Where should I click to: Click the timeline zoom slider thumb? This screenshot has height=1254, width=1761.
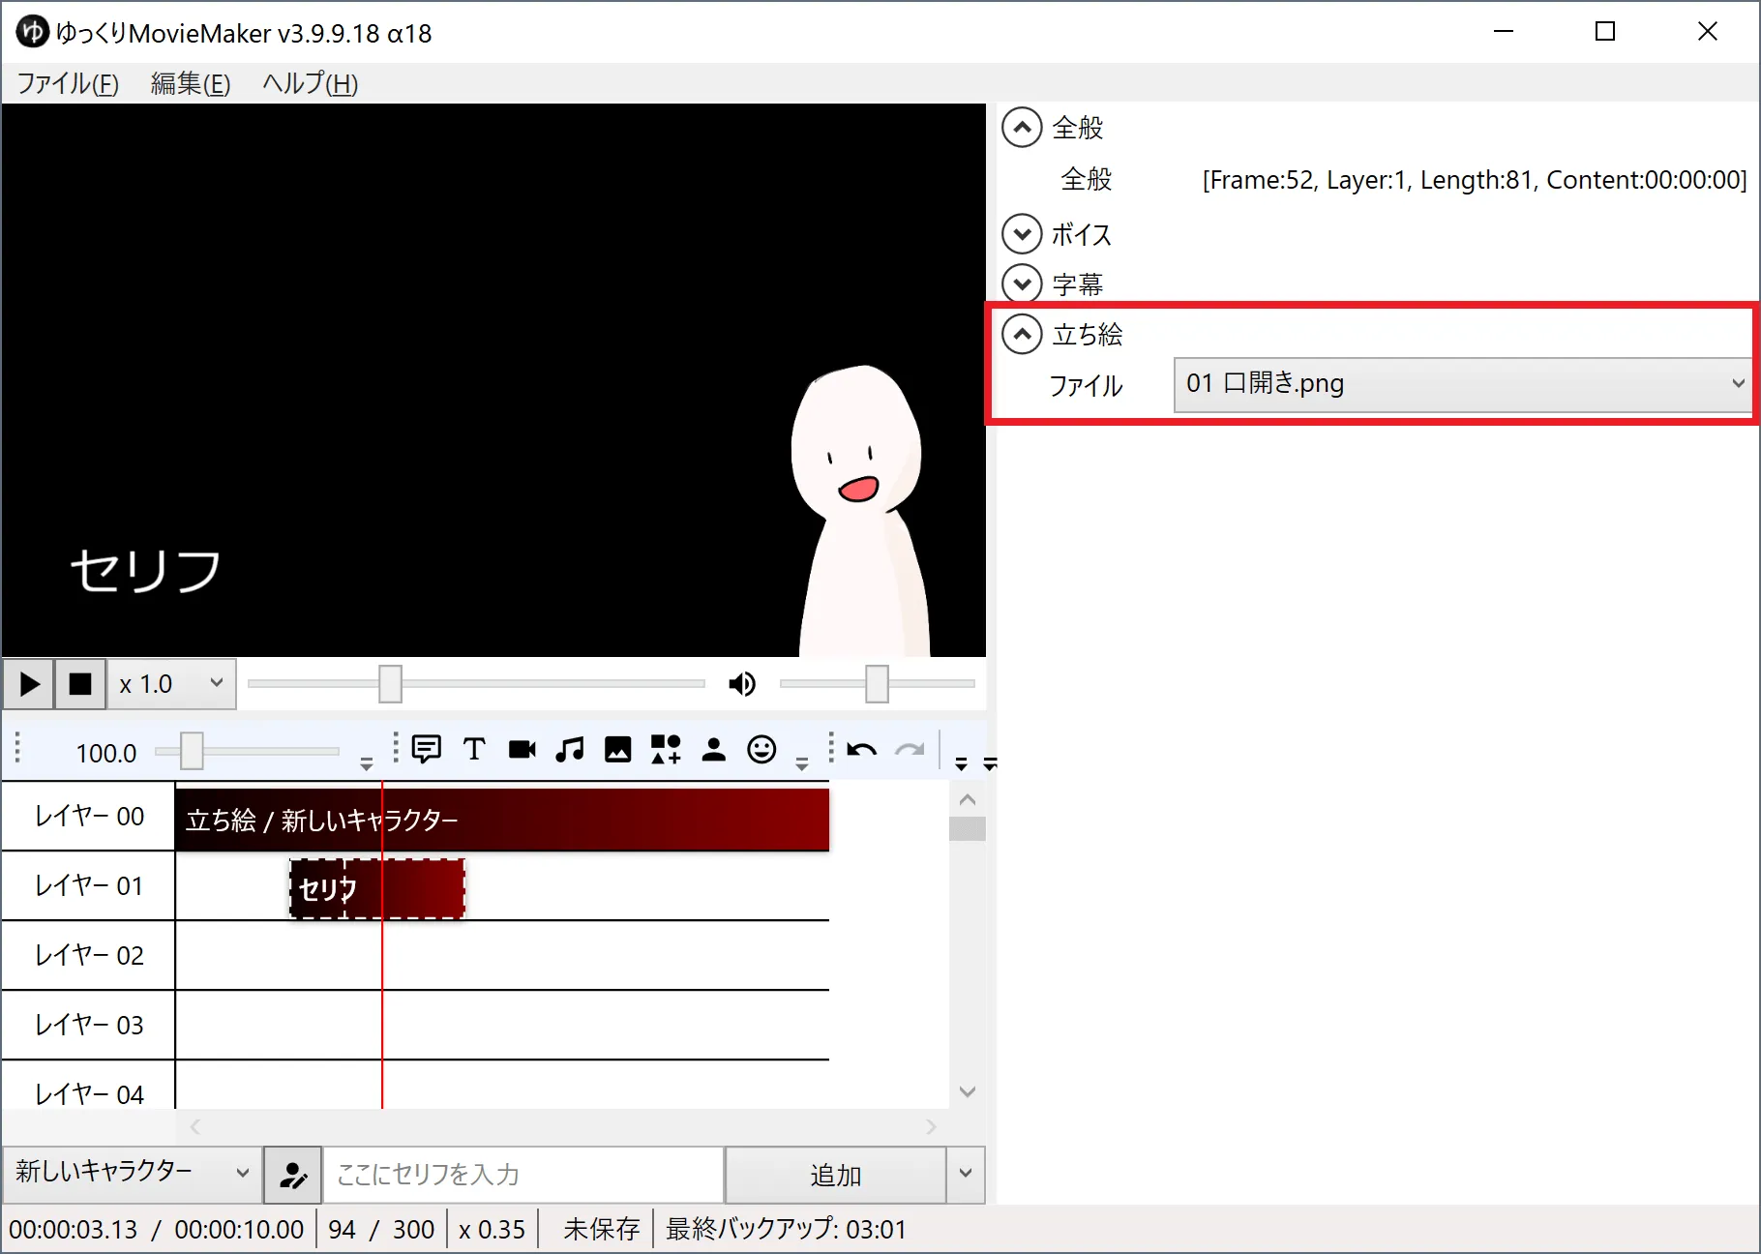click(192, 751)
